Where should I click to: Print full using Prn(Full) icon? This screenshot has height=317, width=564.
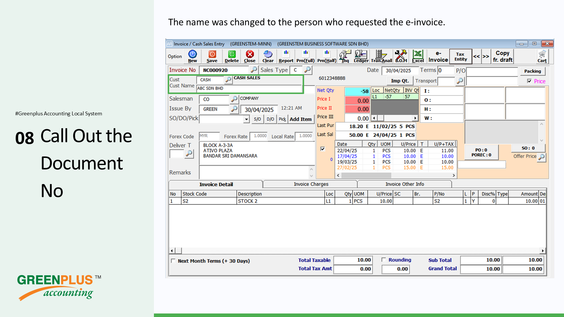(x=305, y=56)
